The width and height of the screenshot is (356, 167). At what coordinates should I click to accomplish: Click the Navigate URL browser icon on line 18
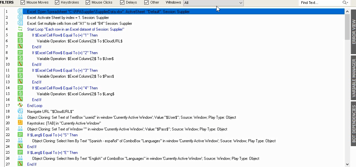click(20, 111)
